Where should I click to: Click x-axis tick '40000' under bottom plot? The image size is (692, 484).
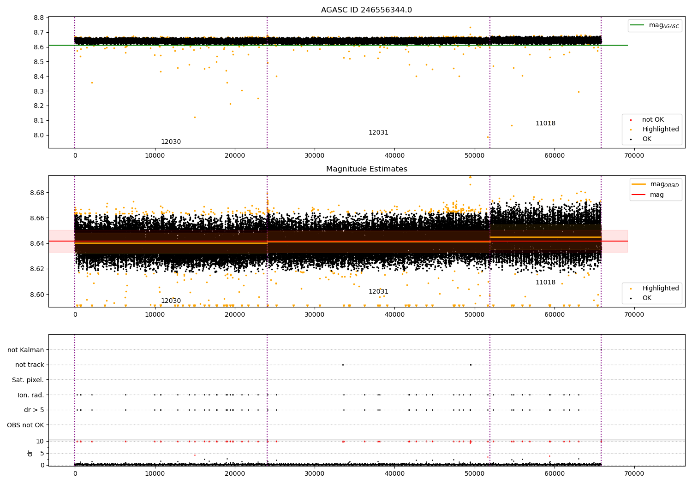pos(394,474)
